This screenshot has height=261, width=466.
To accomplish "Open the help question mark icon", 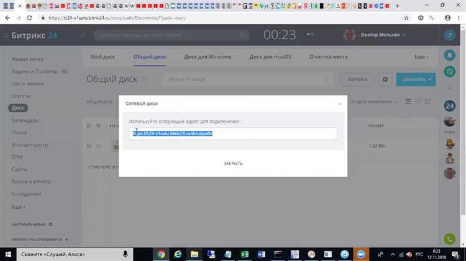I will point(449,35).
